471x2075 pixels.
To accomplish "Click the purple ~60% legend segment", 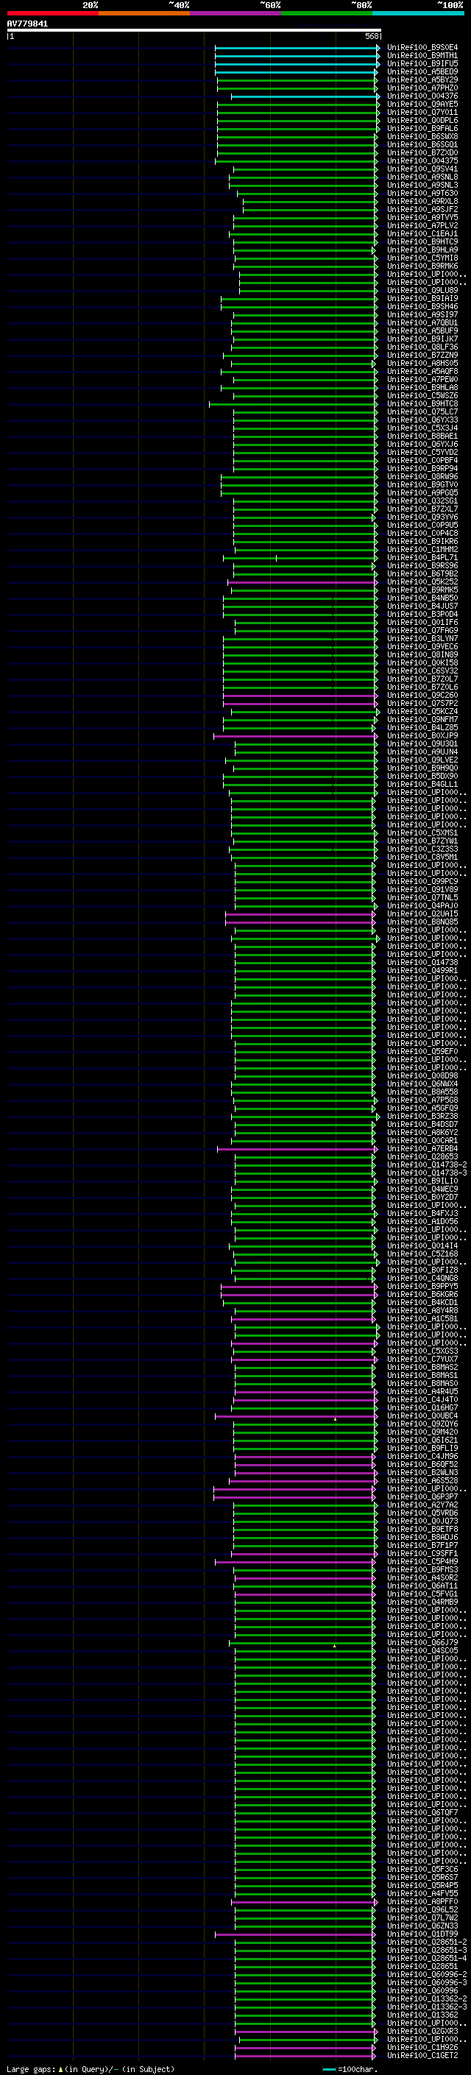I will coord(236,13).
